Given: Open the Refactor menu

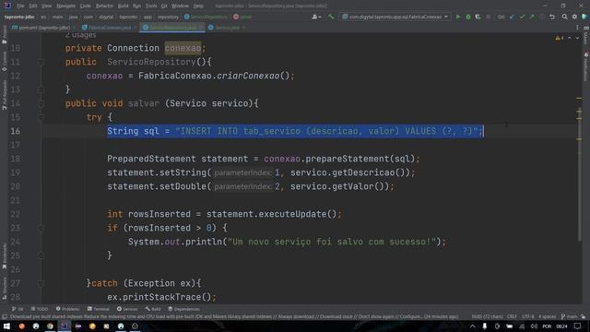Looking at the screenshot, I should coord(104,6).
